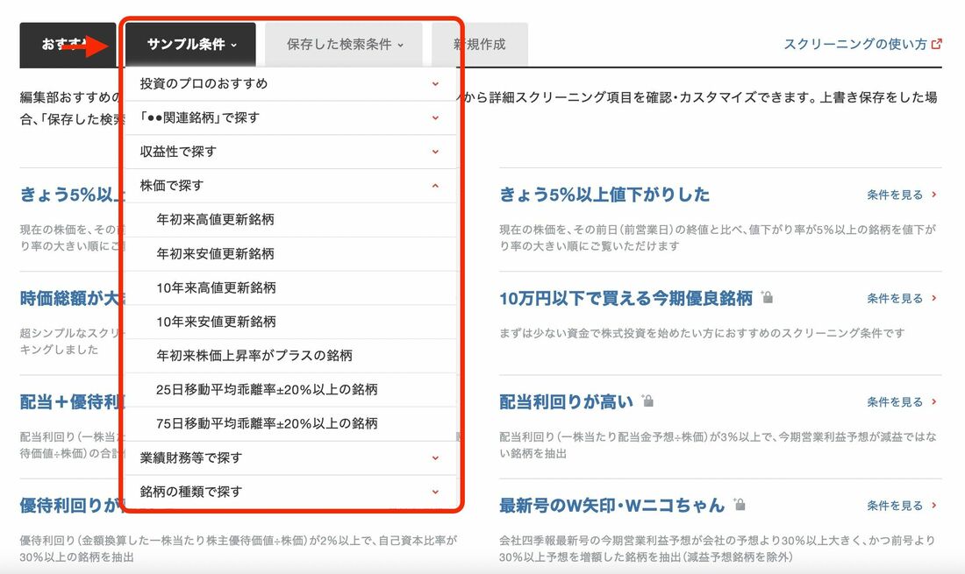Select 10年来高値更新銘柄 menu item

click(x=291, y=287)
